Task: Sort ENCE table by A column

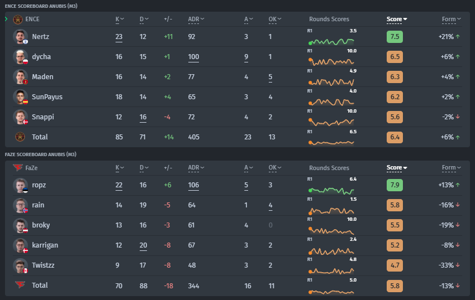Action: pos(249,20)
